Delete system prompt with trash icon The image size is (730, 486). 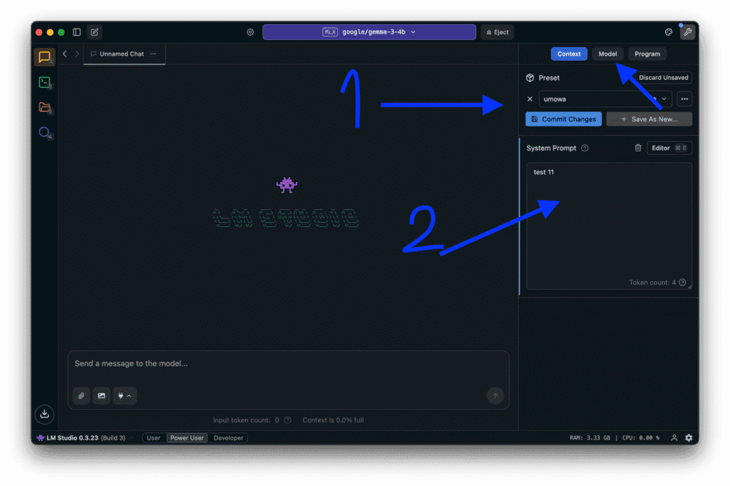[x=638, y=148]
